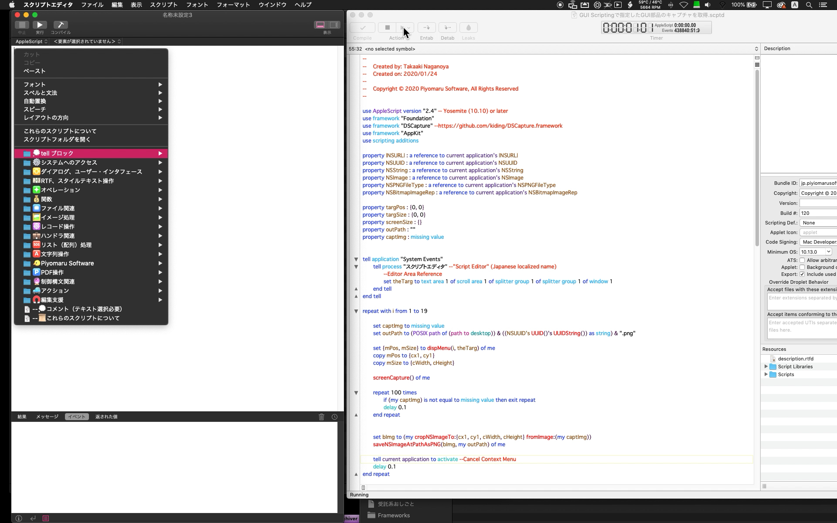The image size is (837, 523).
Task: Click the Detab toolbar icon
Action: [447, 27]
